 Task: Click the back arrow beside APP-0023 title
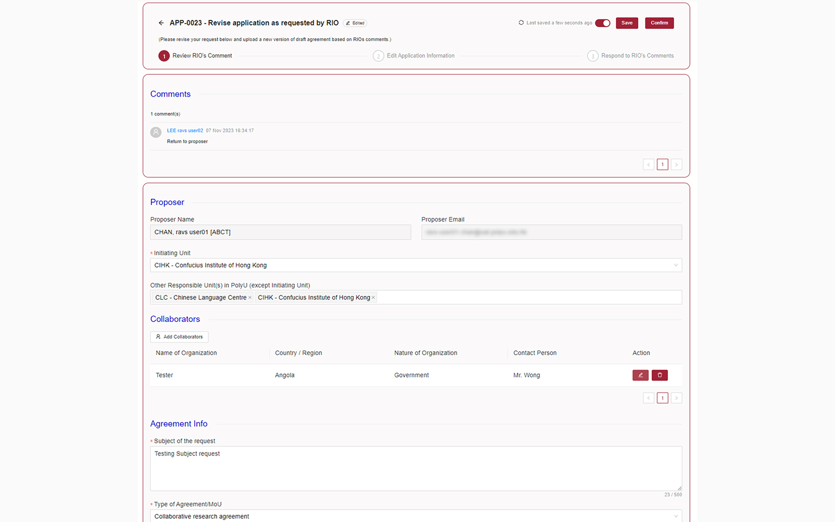point(161,23)
